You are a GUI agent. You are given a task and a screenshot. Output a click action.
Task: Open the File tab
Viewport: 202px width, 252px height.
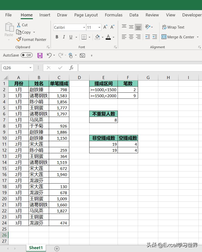click(8, 15)
